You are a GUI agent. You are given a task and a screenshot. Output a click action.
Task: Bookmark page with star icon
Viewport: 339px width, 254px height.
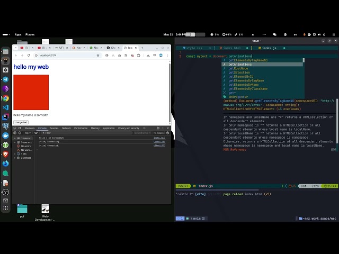tap(98, 56)
